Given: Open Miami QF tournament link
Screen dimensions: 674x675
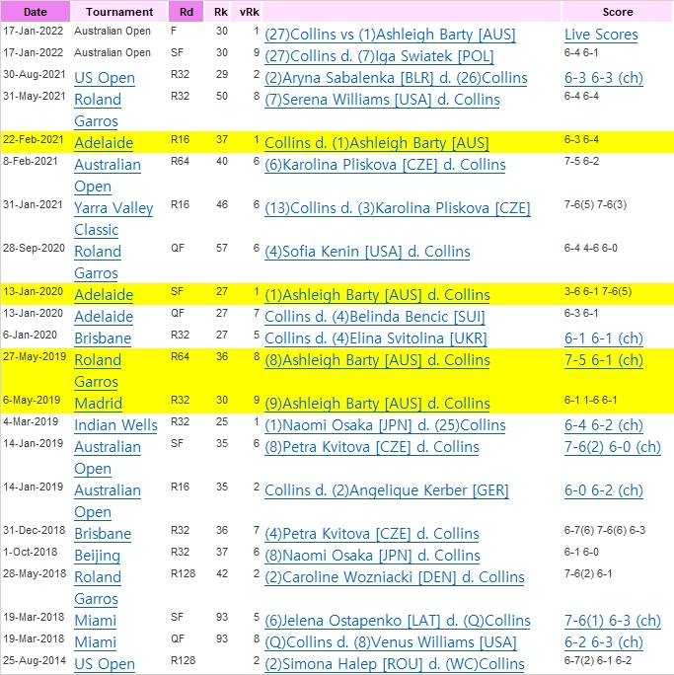Looking at the screenshot, I should point(95,642).
